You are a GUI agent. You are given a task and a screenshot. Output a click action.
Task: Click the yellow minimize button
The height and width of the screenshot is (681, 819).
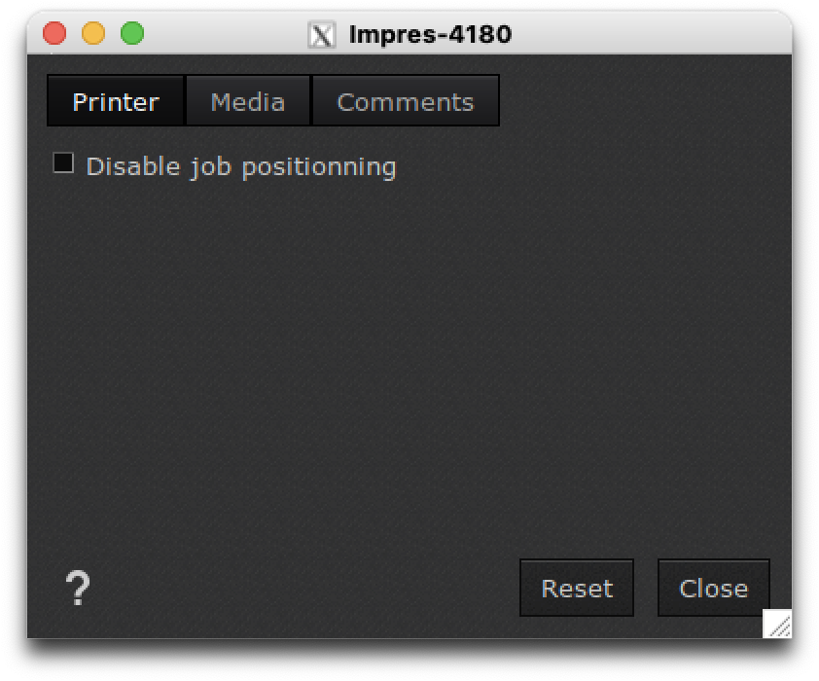pyautogui.click(x=92, y=32)
